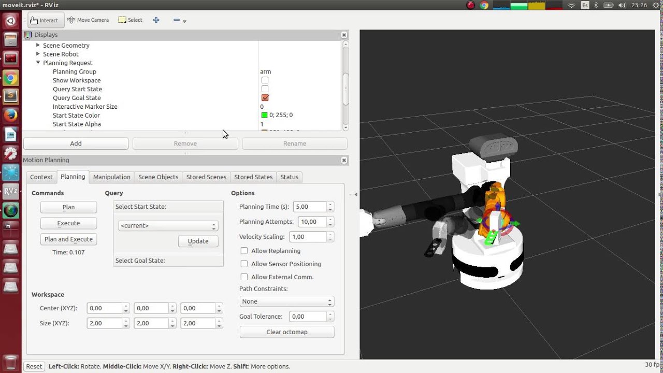Open LibreOffice Writer document icon in dock
The height and width of the screenshot is (373, 663).
pos(10,134)
